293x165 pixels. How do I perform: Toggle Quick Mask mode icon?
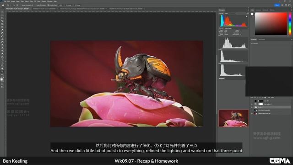(2, 83)
